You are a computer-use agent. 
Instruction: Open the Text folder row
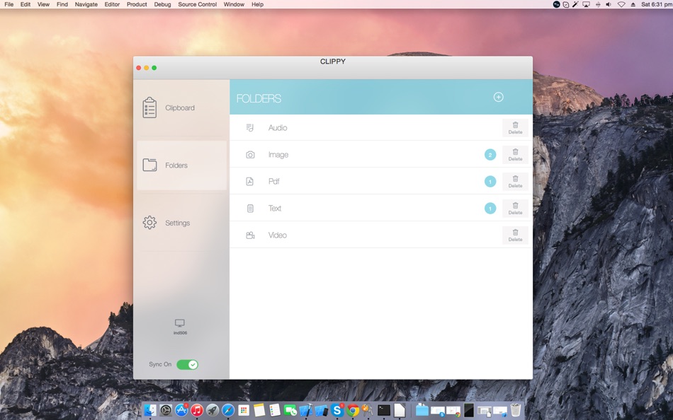381,209
